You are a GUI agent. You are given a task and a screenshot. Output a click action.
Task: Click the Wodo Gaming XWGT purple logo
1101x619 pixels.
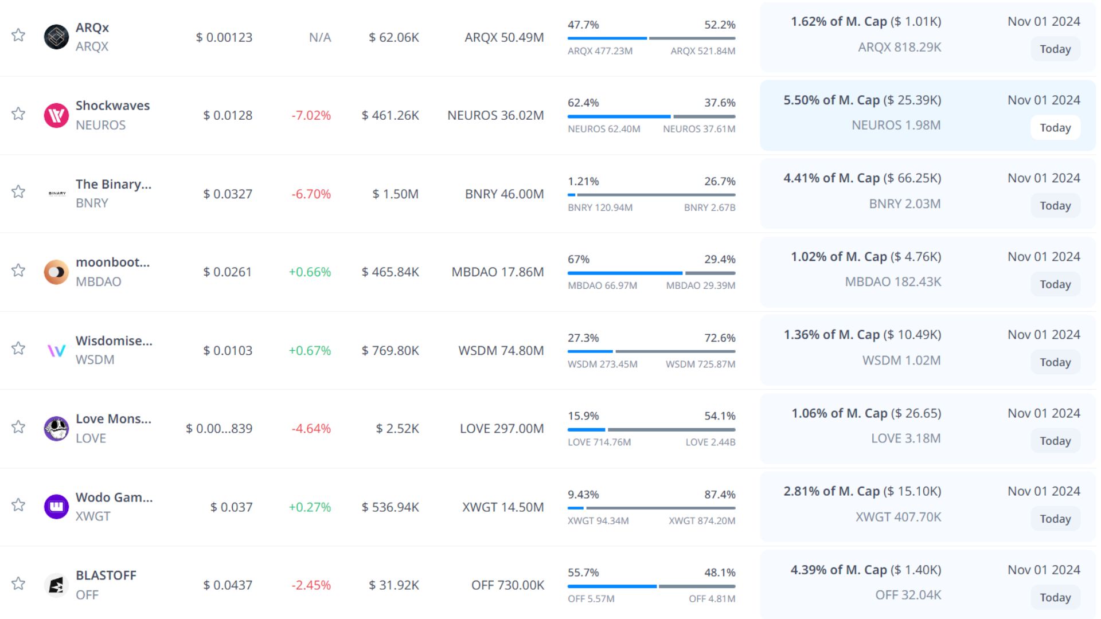pyautogui.click(x=56, y=507)
